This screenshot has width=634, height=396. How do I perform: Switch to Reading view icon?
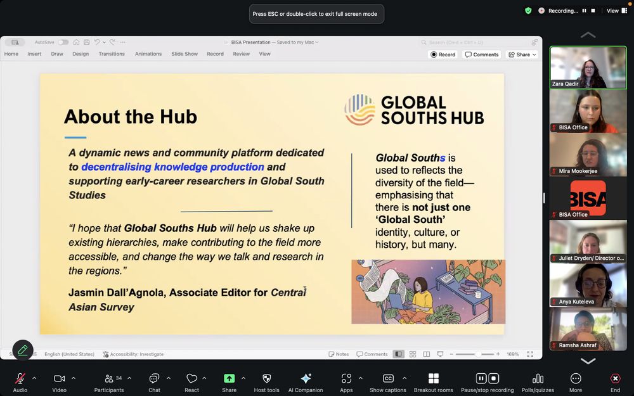click(426, 354)
